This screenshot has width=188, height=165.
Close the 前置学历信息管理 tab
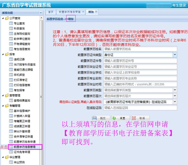pyautogui.click(x=83, y=12)
